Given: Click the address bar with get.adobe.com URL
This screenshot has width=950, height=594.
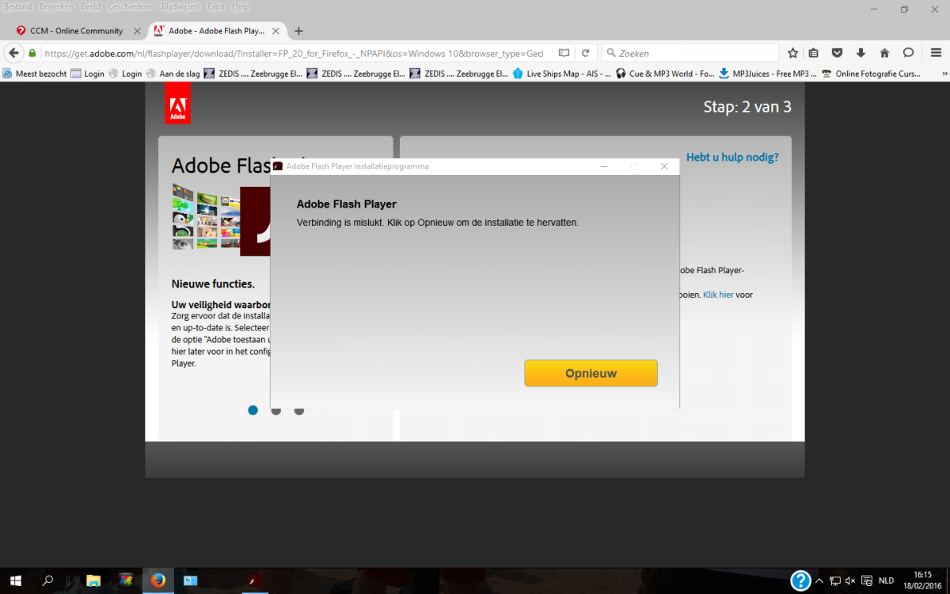Looking at the screenshot, I should click(x=294, y=53).
